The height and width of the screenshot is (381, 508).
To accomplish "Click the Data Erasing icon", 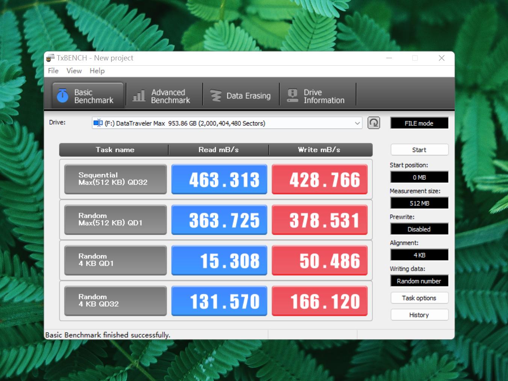I will click(x=216, y=96).
